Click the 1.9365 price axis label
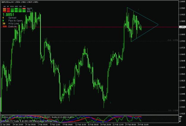This screenshot has width=186, height=126. point(182,107)
